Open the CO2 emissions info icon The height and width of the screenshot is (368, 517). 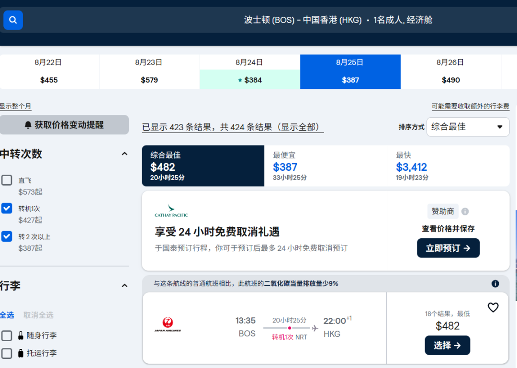(x=495, y=284)
